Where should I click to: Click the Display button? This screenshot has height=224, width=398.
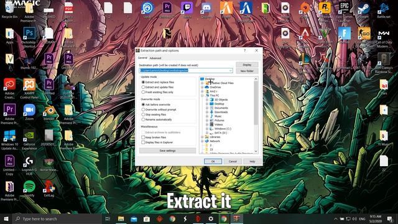(x=247, y=65)
